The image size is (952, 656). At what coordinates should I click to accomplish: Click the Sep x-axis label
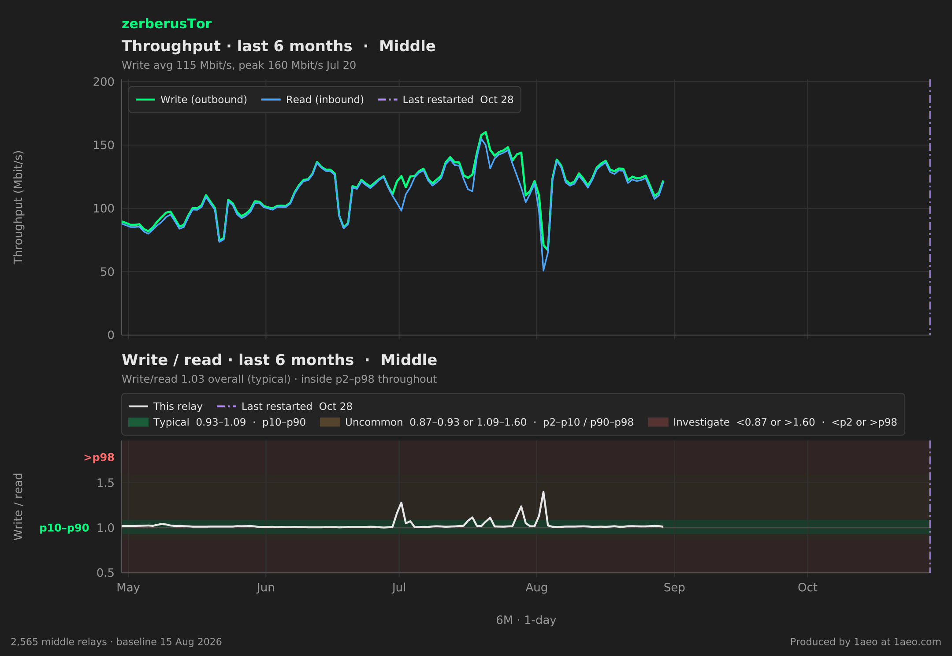point(674,588)
